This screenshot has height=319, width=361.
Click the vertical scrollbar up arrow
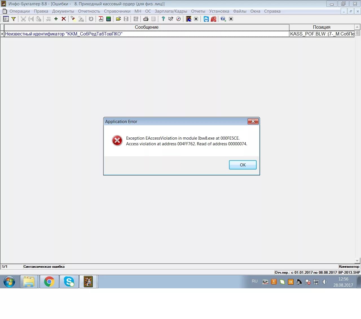[x=357, y=27]
